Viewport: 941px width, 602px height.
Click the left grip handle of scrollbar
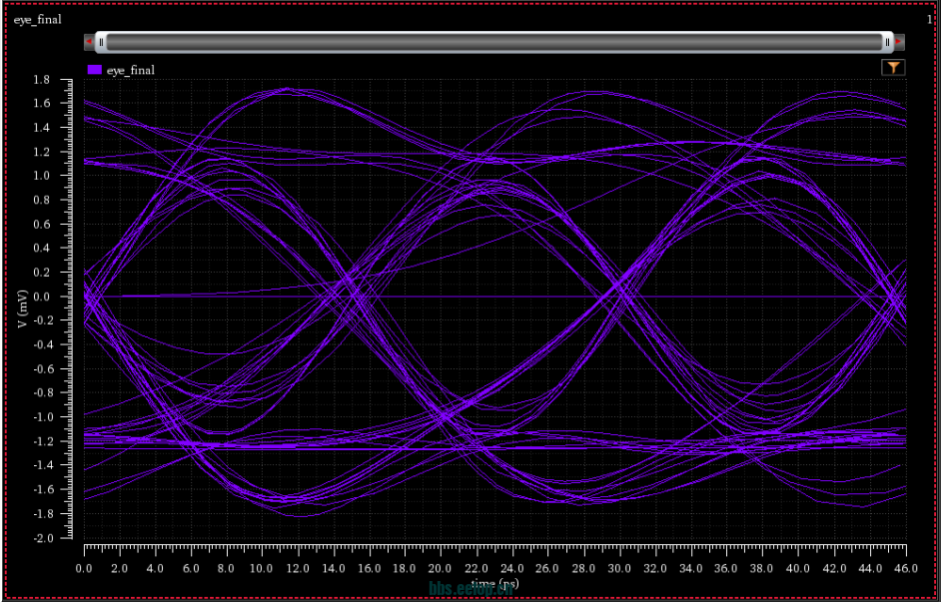click(102, 42)
